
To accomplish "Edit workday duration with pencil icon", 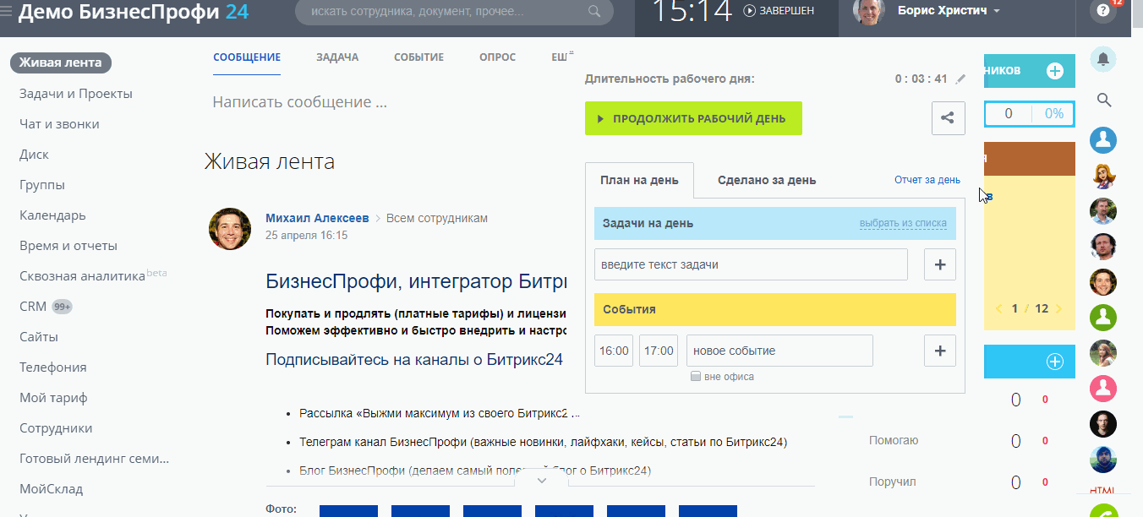I will (960, 79).
